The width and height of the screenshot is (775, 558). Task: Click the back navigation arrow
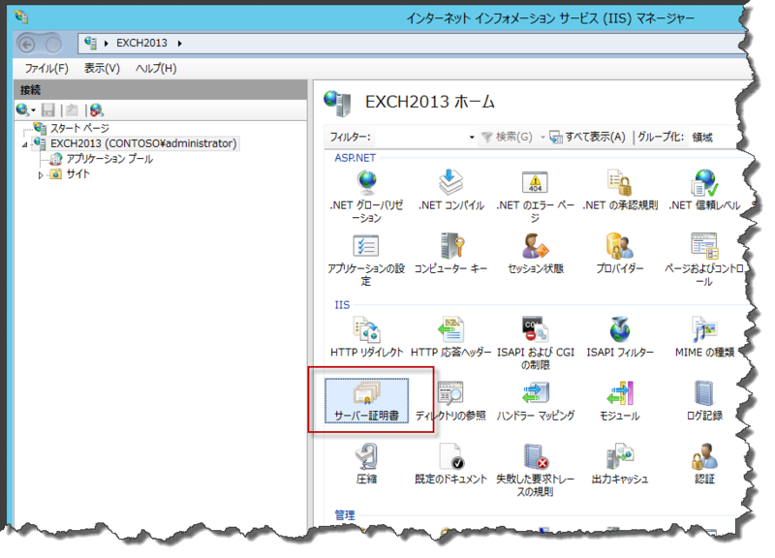27,45
